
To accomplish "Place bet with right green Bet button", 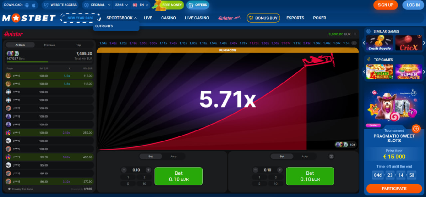I will [310, 176].
